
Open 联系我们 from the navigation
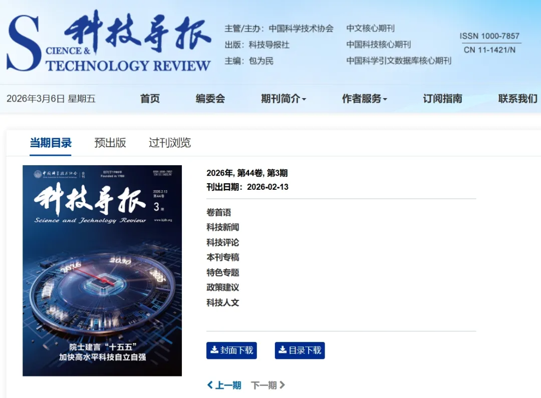click(x=517, y=99)
